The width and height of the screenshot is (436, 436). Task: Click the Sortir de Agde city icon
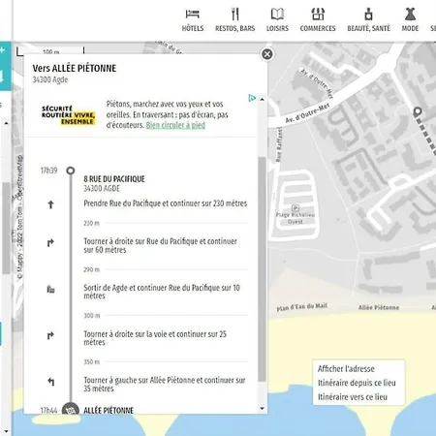coord(50,289)
